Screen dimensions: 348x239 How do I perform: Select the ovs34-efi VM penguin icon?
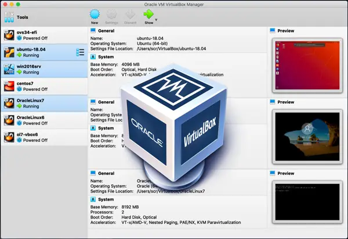tap(9, 35)
